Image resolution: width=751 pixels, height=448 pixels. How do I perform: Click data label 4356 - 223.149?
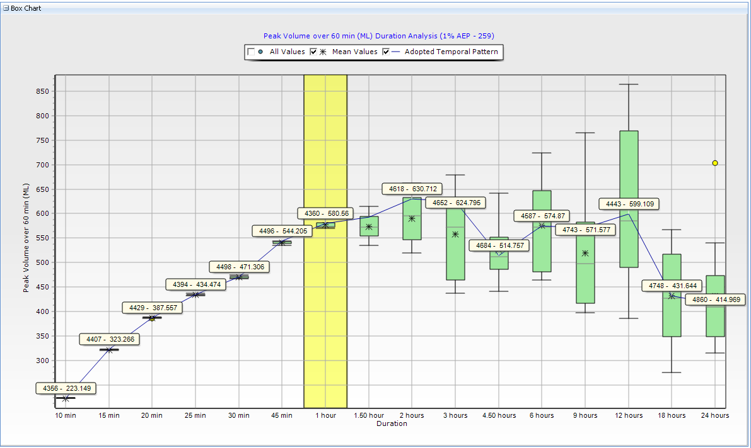(x=66, y=388)
